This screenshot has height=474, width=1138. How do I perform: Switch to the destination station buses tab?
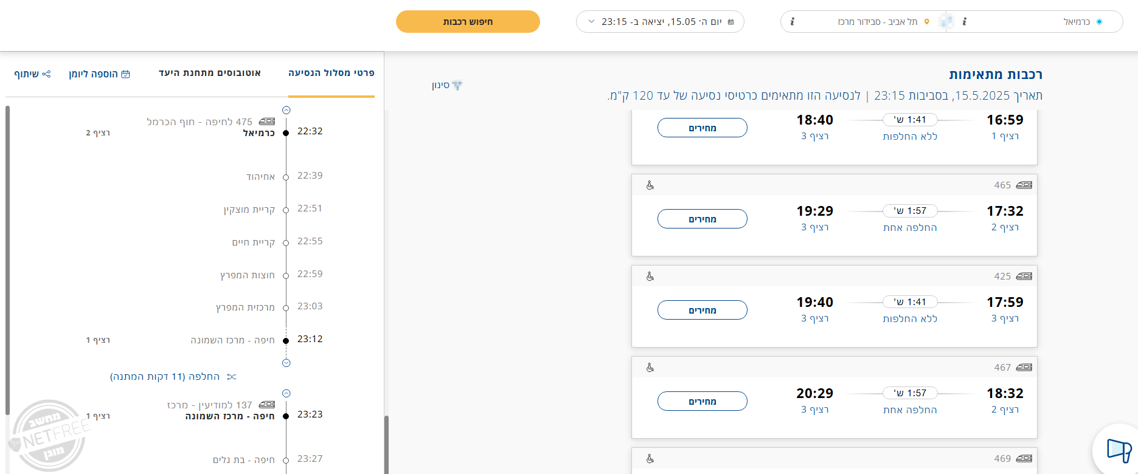point(210,73)
